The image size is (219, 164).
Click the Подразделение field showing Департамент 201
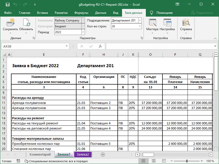pos(125,20)
